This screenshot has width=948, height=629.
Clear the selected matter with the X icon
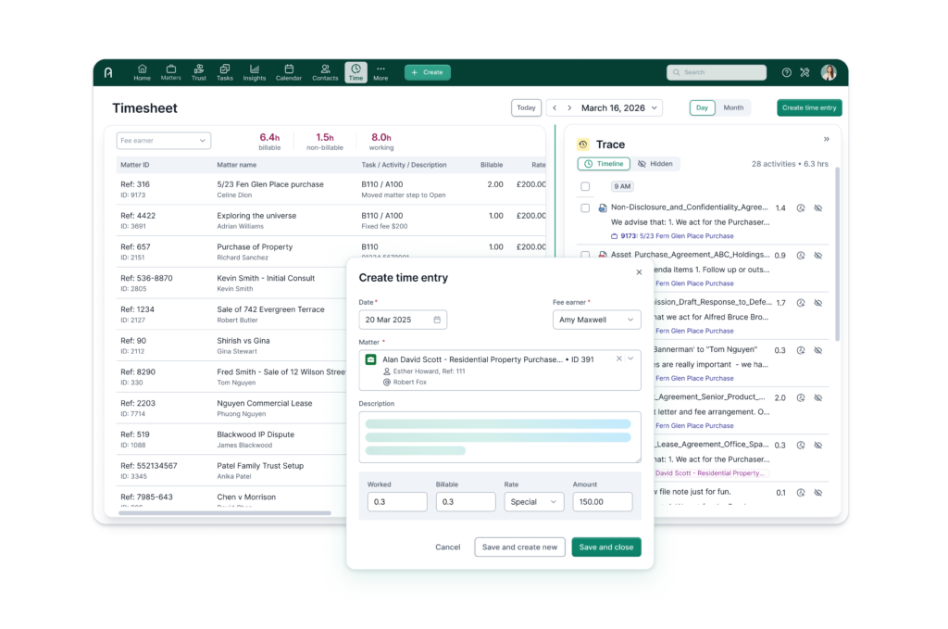pyautogui.click(x=619, y=359)
